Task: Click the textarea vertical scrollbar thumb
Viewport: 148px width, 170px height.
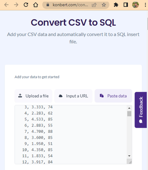Action: coord(129,114)
